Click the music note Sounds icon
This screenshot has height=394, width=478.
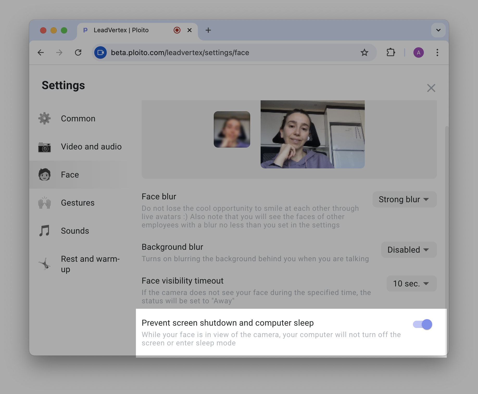coord(45,231)
